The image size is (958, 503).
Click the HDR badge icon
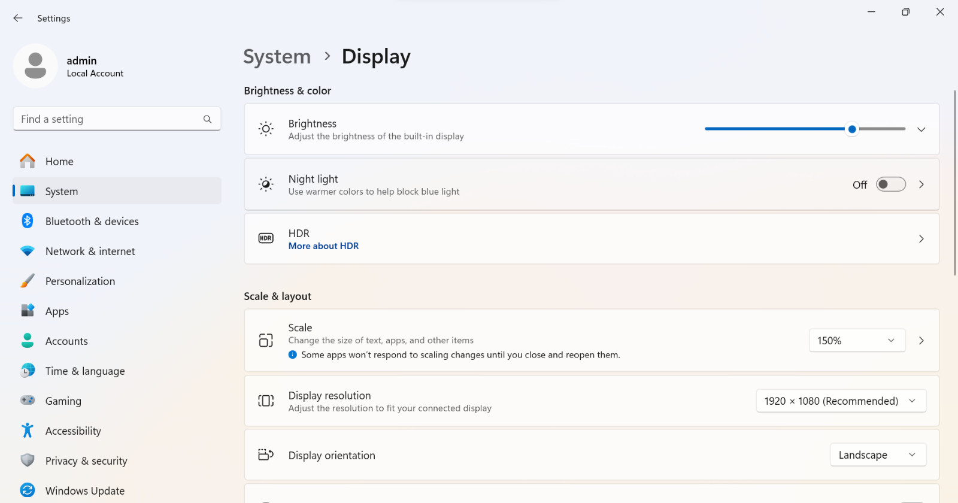click(266, 238)
